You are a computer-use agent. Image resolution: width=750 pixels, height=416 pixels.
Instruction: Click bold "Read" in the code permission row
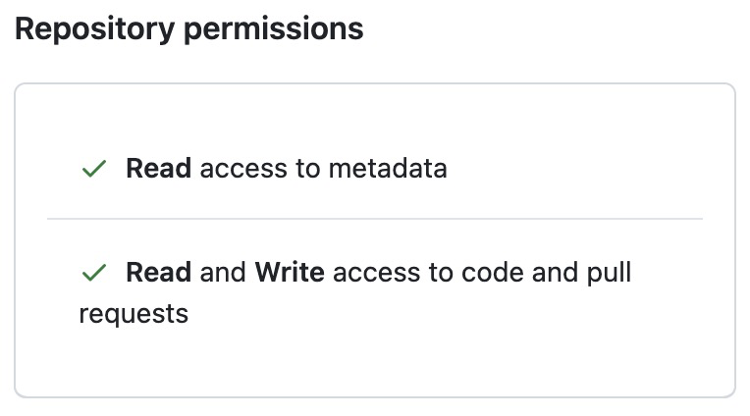point(158,272)
